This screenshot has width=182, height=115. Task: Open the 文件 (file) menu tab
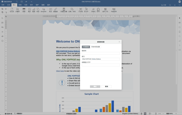[x=3, y=5]
